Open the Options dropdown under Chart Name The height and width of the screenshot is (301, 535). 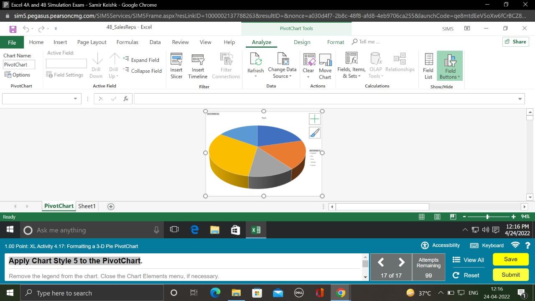point(19,74)
